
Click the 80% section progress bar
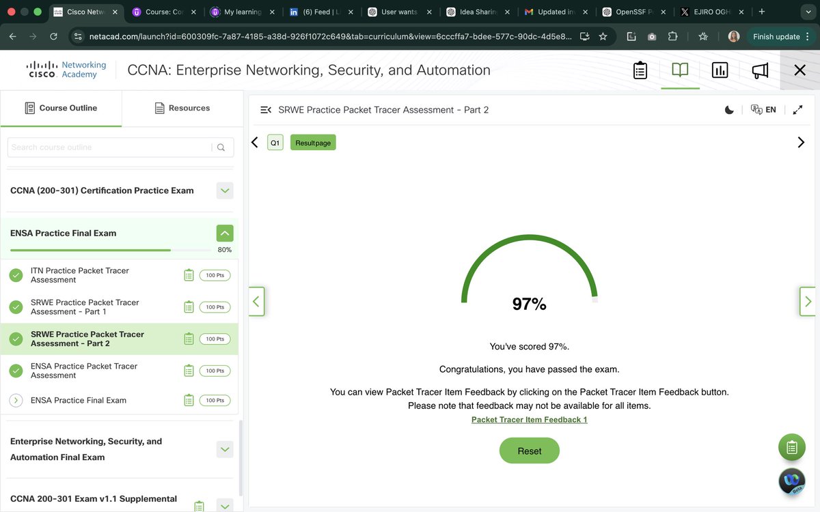[x=110, y=250]
